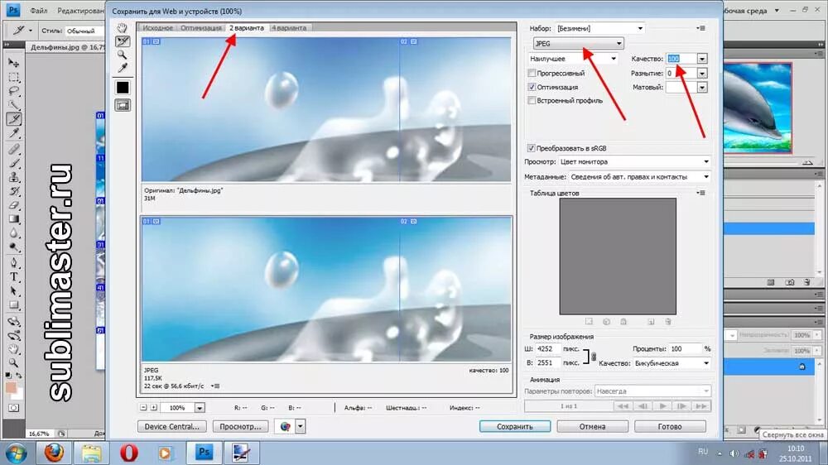The width and height of the screenshot is (828, 465).
Task: Enable the Прогрессивный checkbox
Action: point(532,74)
